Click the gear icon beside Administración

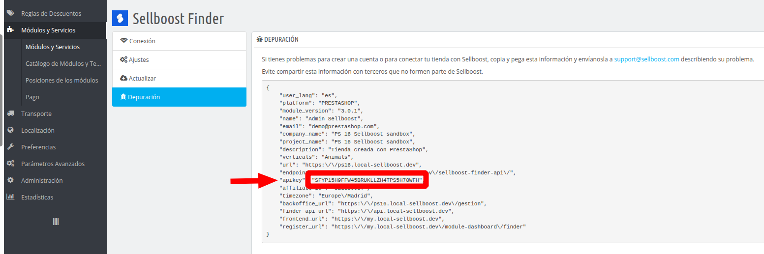point(10,180)
